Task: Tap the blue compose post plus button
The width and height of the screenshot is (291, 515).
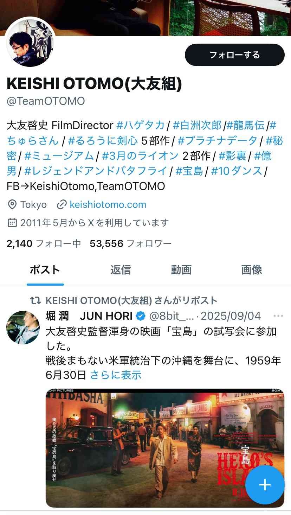Action: pyautogui.click(x=265, y=485)
